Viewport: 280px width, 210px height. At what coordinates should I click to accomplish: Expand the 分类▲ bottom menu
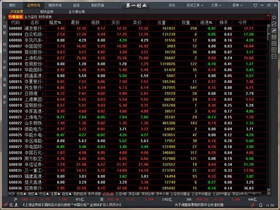pos(21,194)
